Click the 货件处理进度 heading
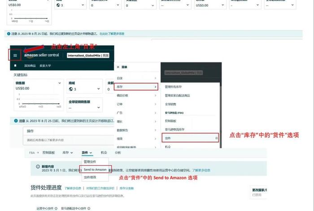The height and width of the screenshot is (211, 314). coord(46,188)
